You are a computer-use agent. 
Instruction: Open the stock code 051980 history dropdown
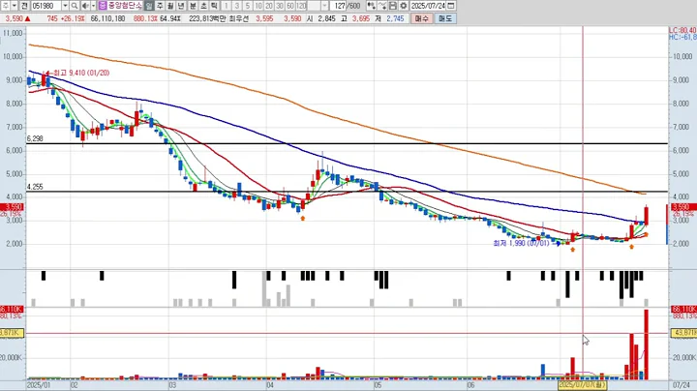pos(66,6)
